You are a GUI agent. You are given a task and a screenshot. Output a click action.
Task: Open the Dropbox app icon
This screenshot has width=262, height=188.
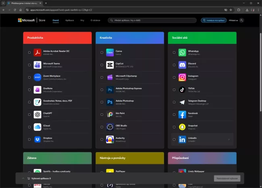coord(37,139)
